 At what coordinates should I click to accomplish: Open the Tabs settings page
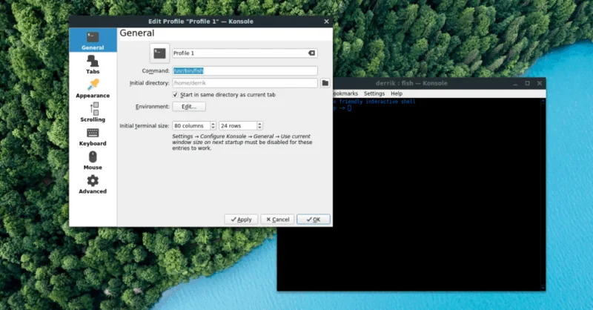click(93, 65)
